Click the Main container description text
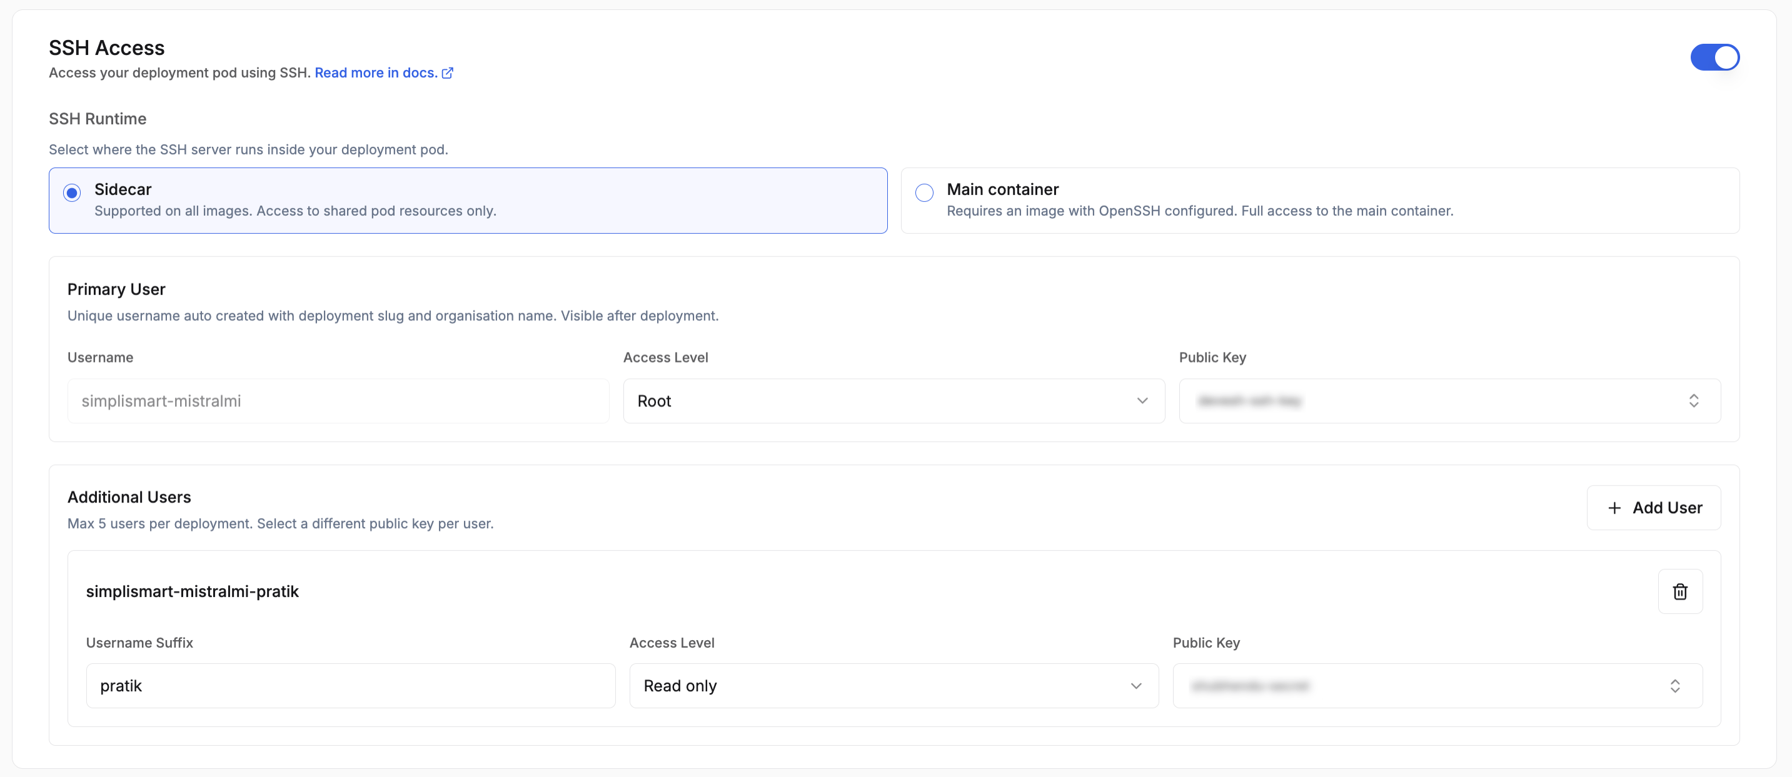The height and width of the screenshot is (777, 1792). [x=1199, y=211]
